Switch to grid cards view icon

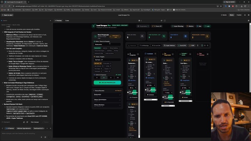[207, 45]
